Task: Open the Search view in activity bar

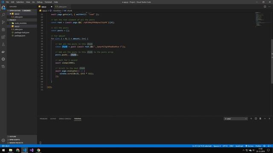Action: pos(3,15)
